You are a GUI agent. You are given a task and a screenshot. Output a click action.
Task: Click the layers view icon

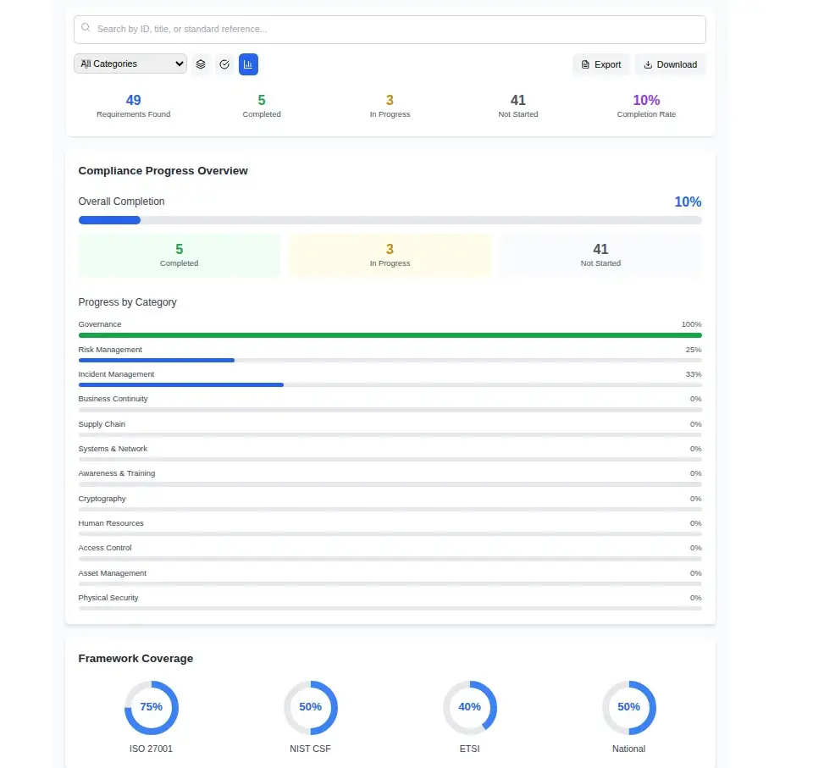pyautogui.click(x=201, y=64)
